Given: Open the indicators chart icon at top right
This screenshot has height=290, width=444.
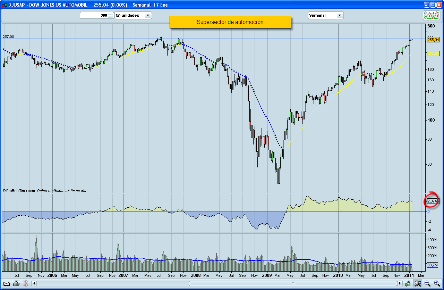Looking at the screenshot, I should (x=432, y=15).
